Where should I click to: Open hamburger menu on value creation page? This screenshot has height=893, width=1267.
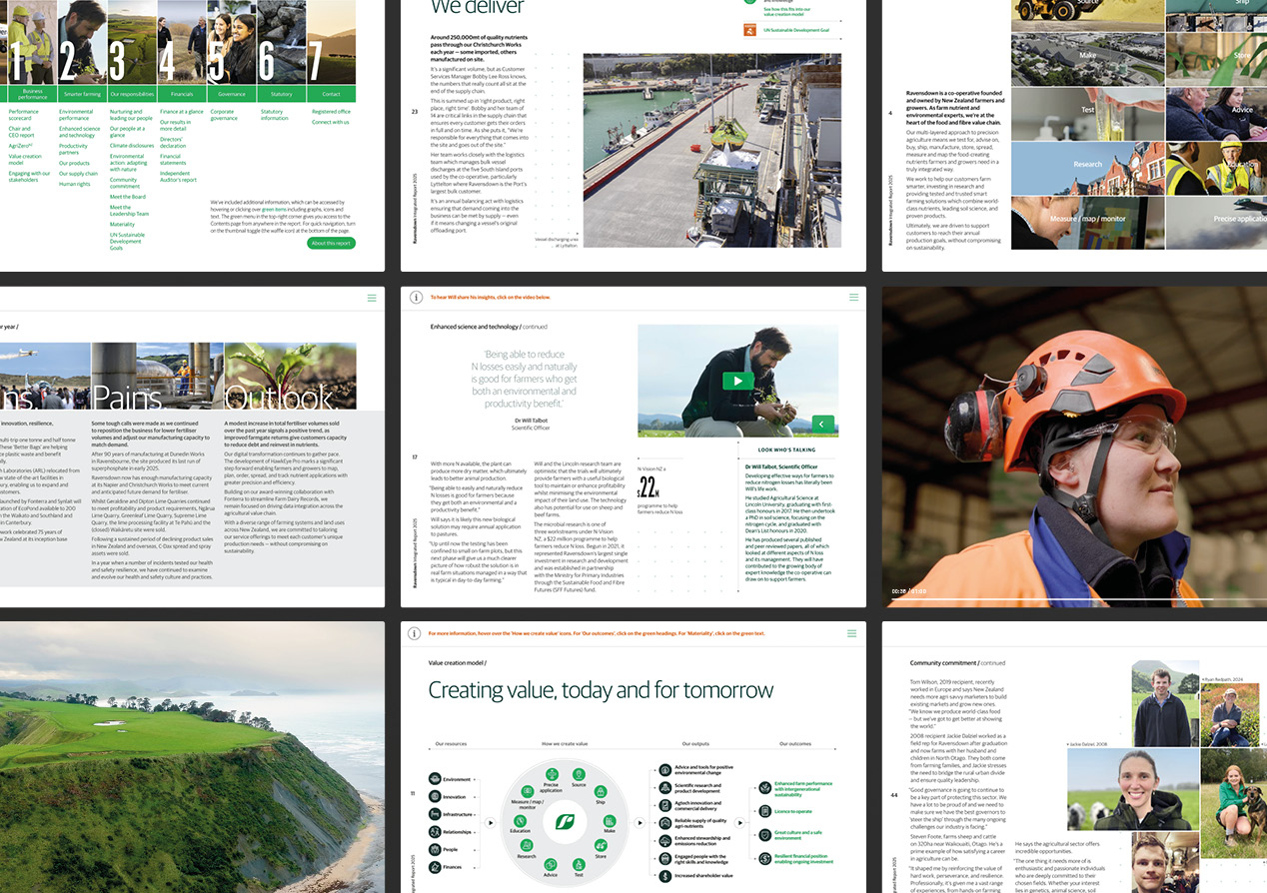(x=852, y=632)
